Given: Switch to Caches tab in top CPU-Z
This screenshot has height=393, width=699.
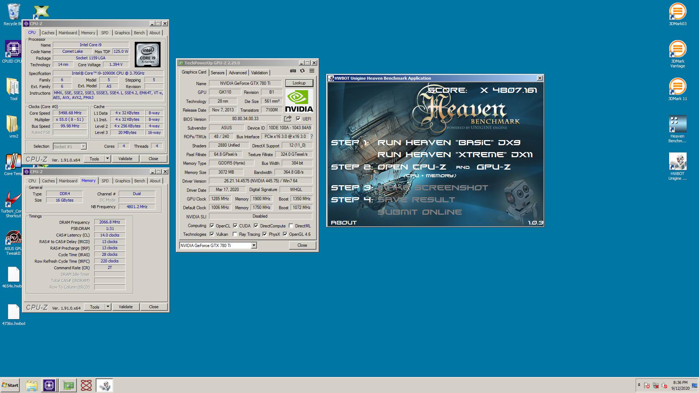Looking at the screenshot, I should tap(48, 33).
